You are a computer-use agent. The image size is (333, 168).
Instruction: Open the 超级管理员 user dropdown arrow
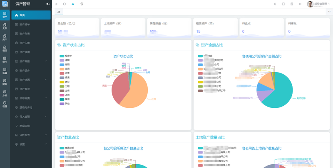coord(329,4)
